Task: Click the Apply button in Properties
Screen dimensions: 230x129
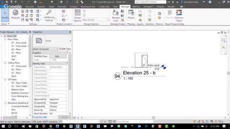Action: (x=64, y=117)
